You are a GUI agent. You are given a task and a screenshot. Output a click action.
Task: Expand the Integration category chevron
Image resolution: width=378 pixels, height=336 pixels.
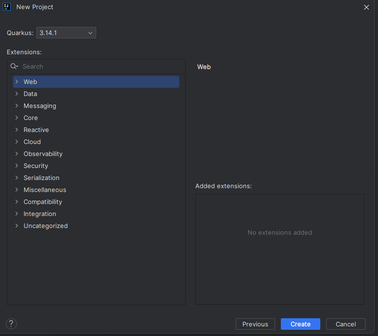(17, 214)
